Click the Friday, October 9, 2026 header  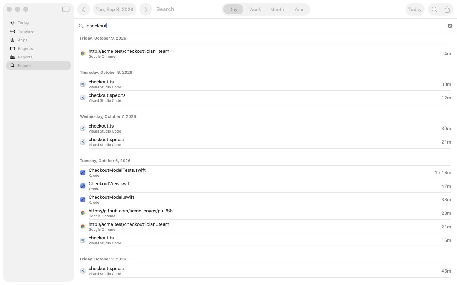(x=103, y=38)
